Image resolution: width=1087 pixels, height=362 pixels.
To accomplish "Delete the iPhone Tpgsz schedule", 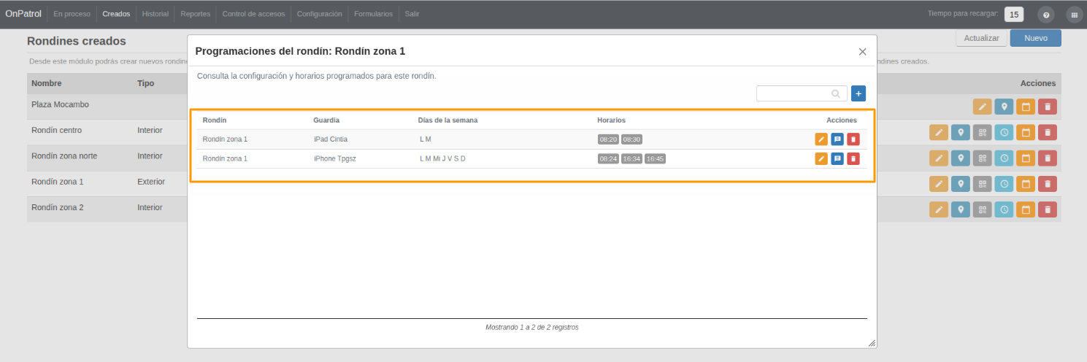I will click(853, 158).
